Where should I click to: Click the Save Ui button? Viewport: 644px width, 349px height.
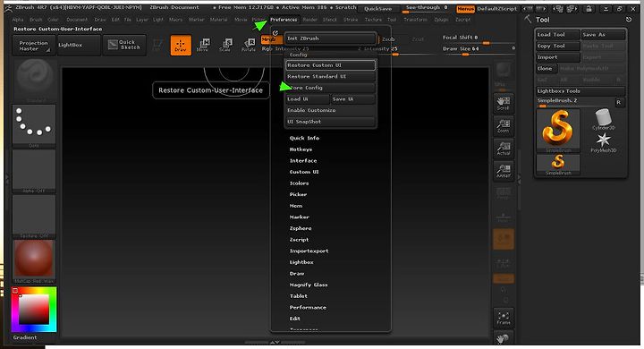coord(352,99)
